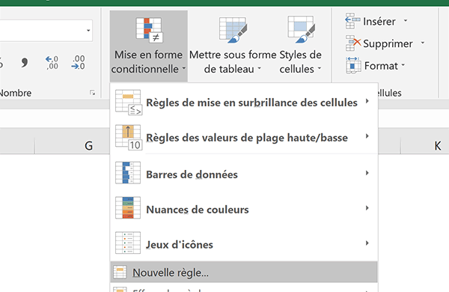This screenshot has height=292, width=449.
Task: Open the Nombre group dialog launcher
Action: click(92, 93)
